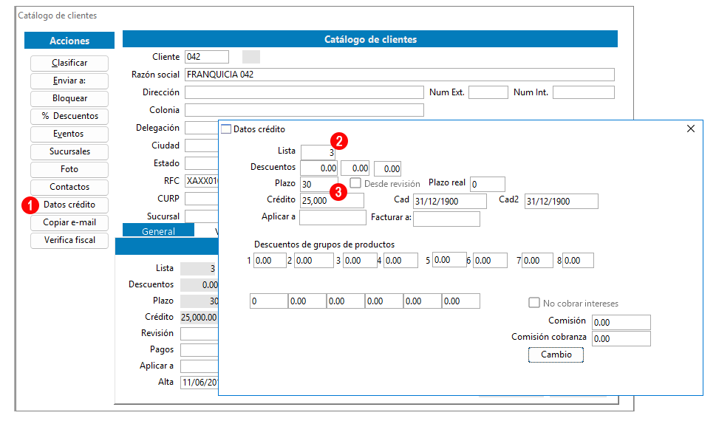
Task: Click the RFC field in the catalog
Action: click(202, 181)
